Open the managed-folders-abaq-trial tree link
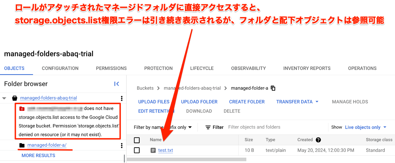The height and width of the screenshot is (163, 395). tap(49, 98)
